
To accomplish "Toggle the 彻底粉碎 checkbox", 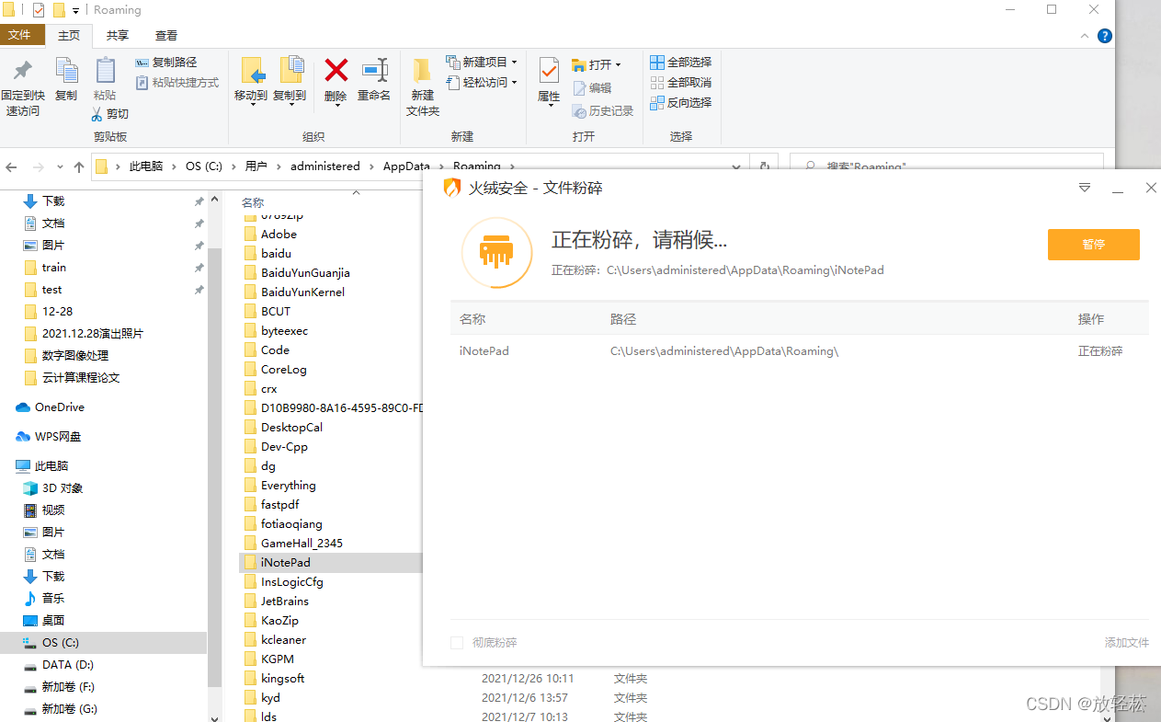I will [457, 643].
